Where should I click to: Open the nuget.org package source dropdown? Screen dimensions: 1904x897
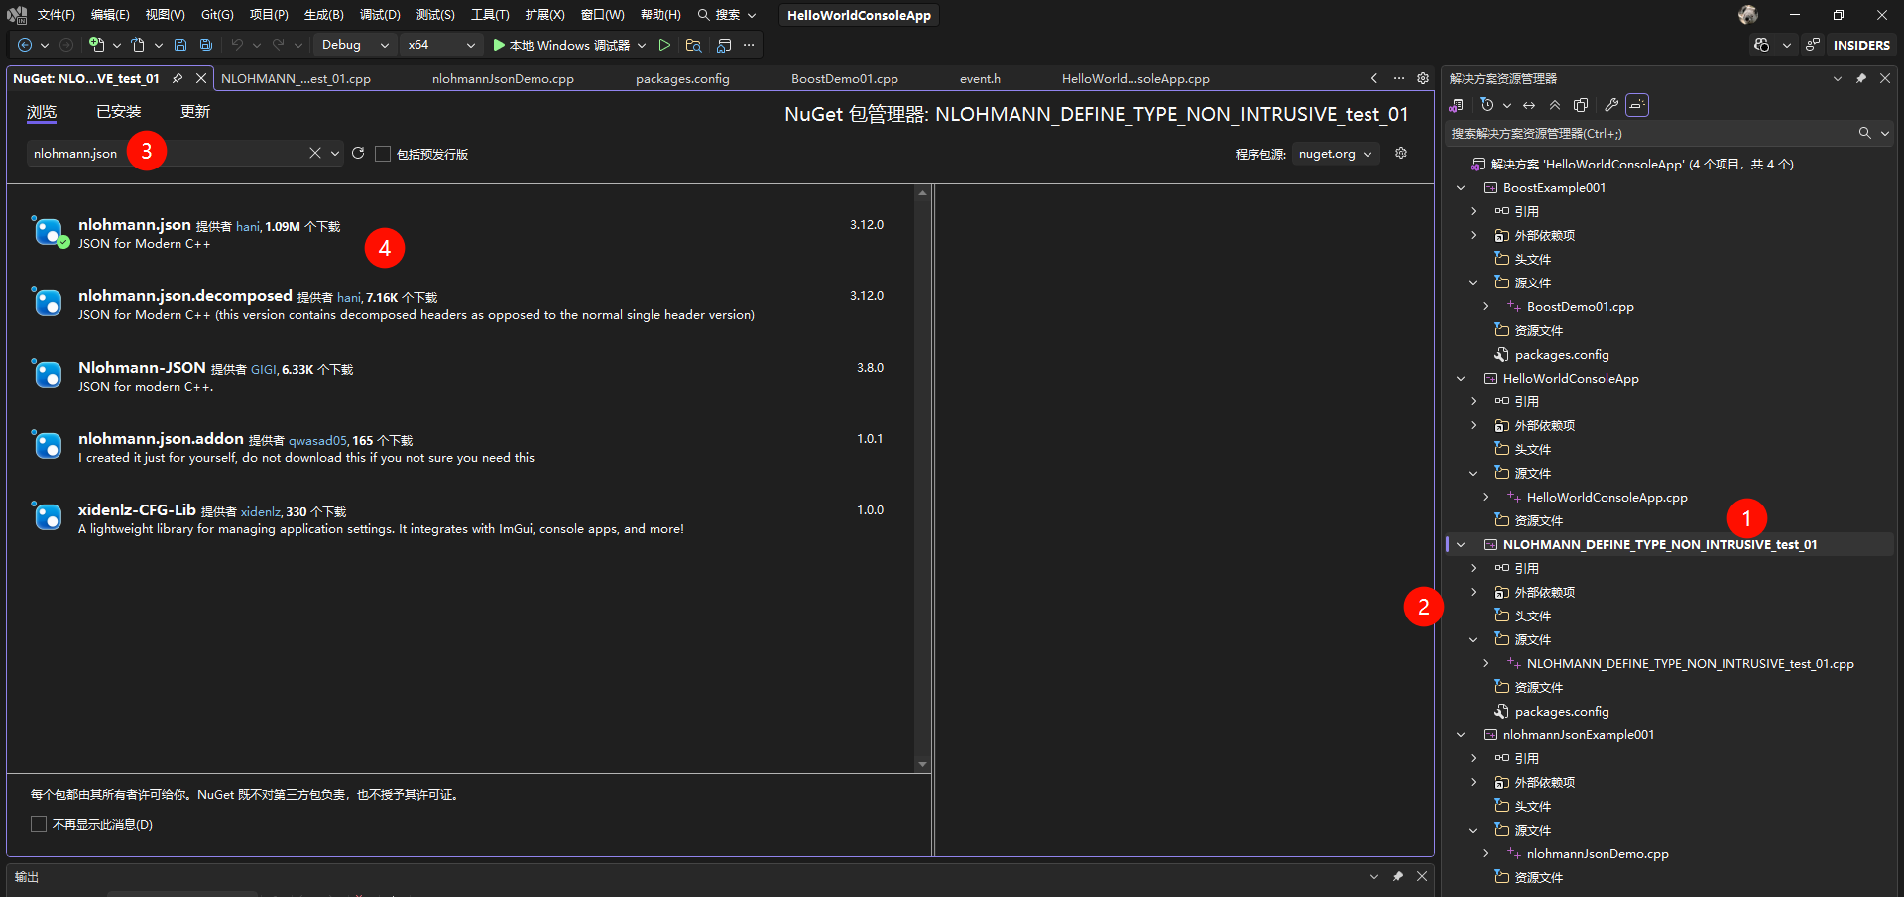(x=1336, y=154)
